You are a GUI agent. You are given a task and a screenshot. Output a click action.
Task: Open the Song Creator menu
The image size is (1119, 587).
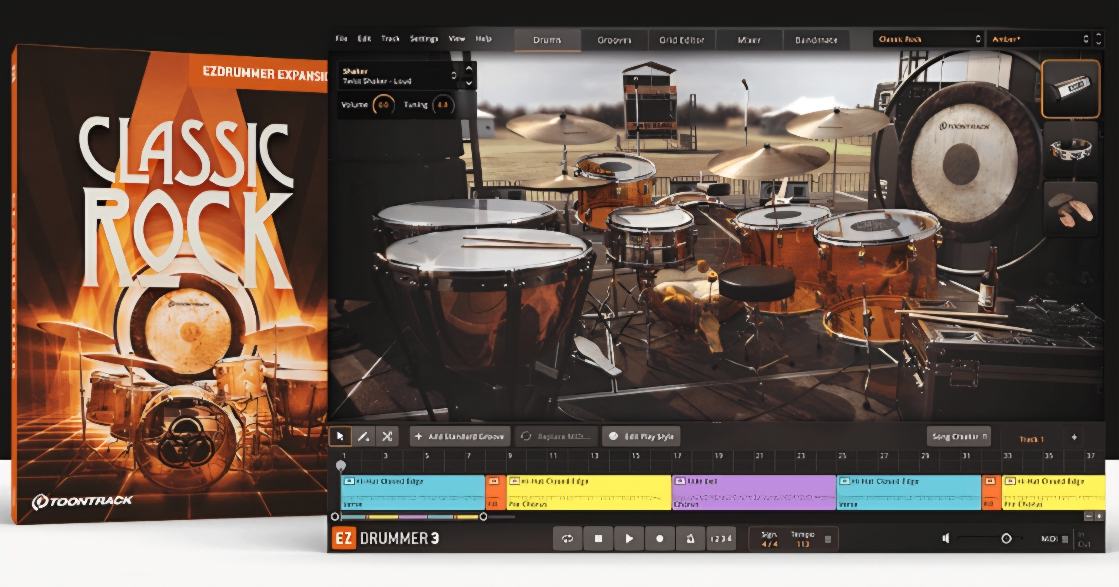point(959,437)
